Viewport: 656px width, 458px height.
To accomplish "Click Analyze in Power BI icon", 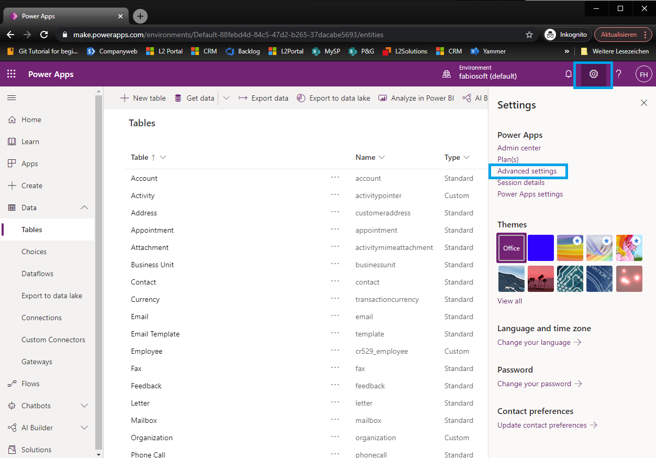I will (383, 98).
